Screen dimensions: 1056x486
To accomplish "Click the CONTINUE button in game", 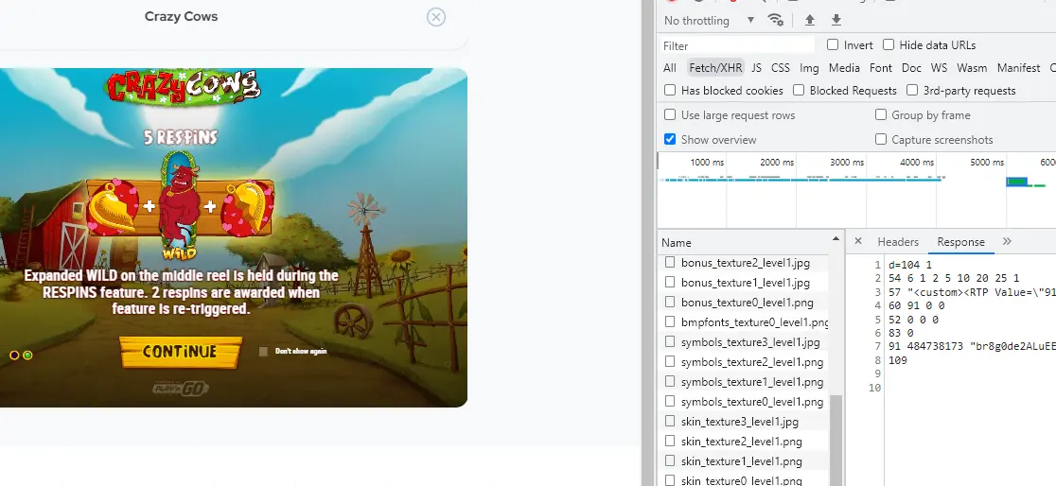I will pos(181,352).
